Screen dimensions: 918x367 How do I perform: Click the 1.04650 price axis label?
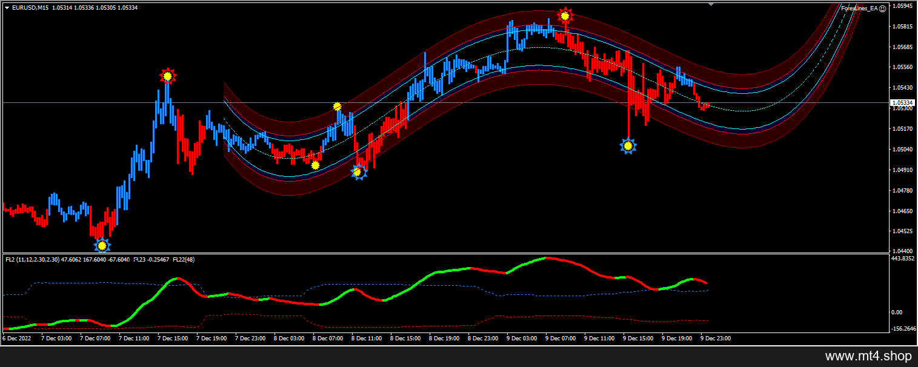[902, 211]
